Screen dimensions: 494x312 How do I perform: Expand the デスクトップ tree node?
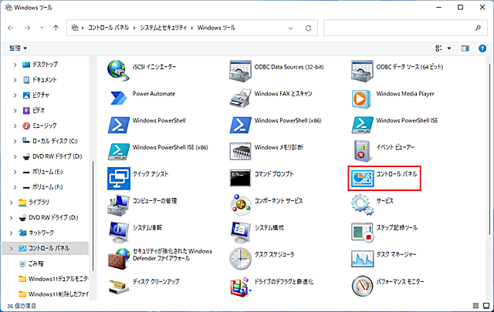point(15,65)
